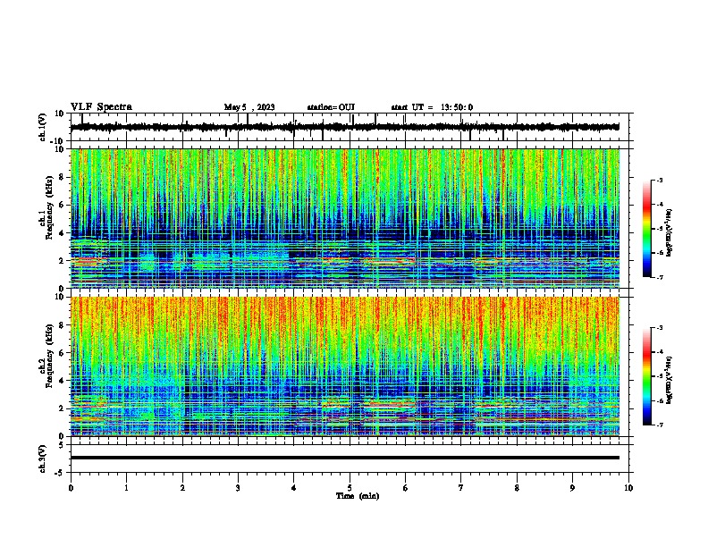Viewport: 708px width, 547px height.
Task: Click the 'station=OUI' label
Action: [331, 107]
